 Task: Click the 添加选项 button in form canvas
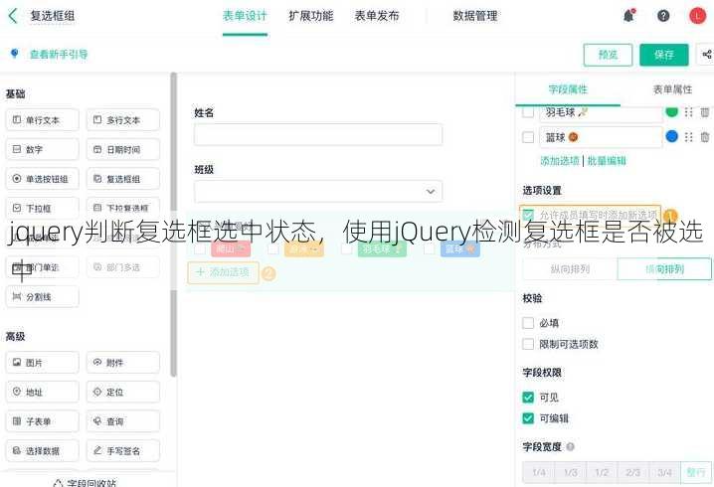click(223, 272)
